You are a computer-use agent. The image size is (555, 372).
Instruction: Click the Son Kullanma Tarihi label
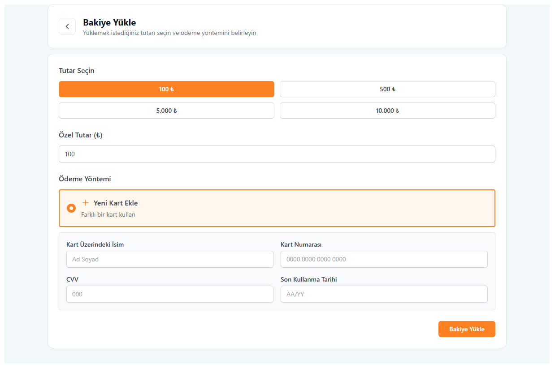[x=308, y=279]
